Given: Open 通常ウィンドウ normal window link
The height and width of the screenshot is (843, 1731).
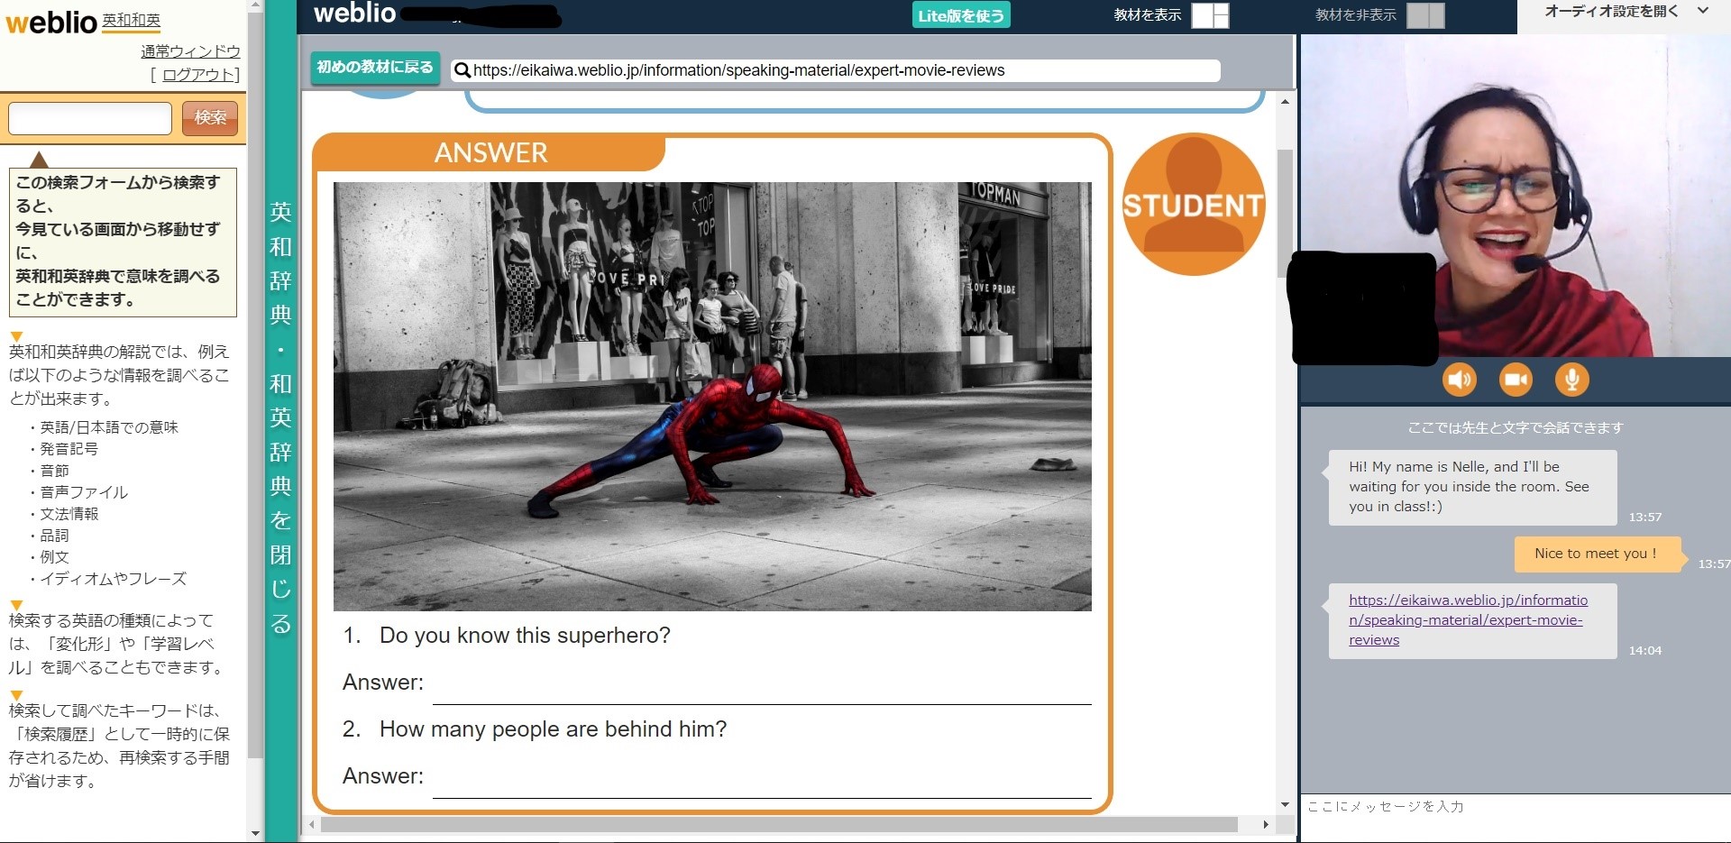Looking at the screenshot, I should 190,51.
